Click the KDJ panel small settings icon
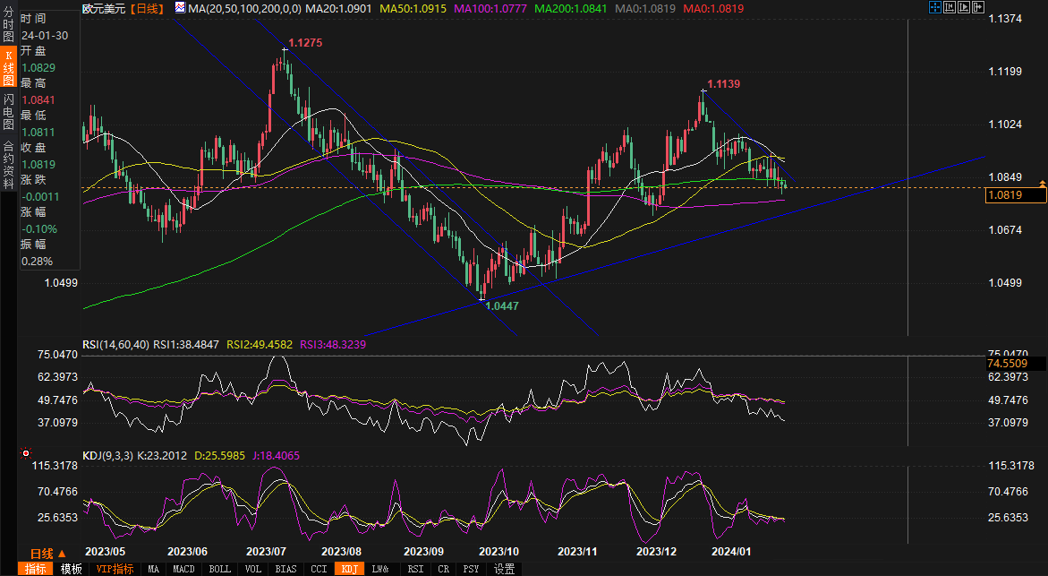 [x=24, y=451]
